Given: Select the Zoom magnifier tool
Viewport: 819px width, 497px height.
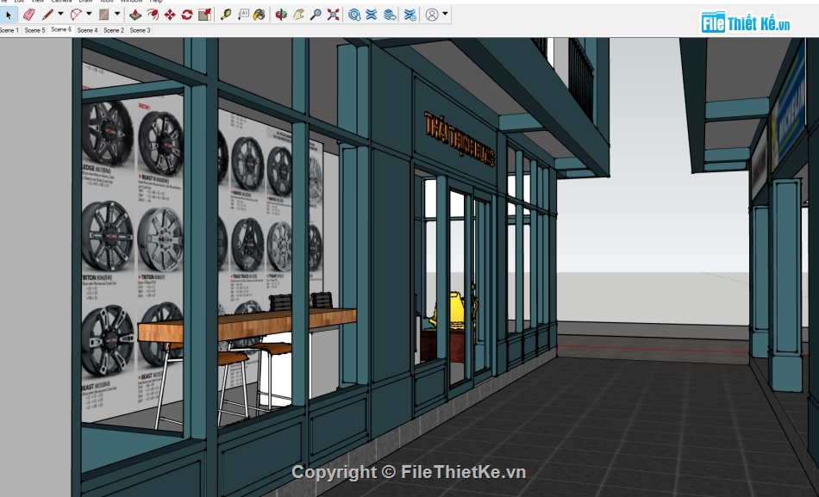Looking at the screenshot, I should (x=316, y=15).
